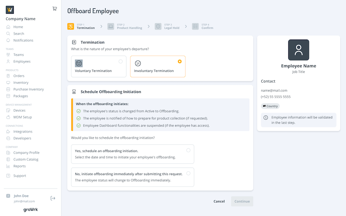Click the Step 1 Termination icon

(71, 26)
